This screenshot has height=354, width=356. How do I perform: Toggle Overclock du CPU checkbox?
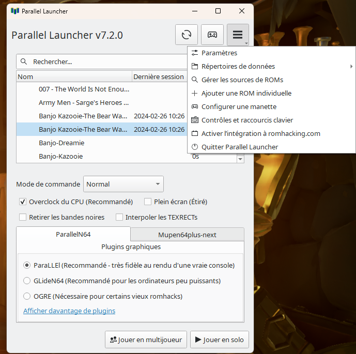[x=23, y=202]
